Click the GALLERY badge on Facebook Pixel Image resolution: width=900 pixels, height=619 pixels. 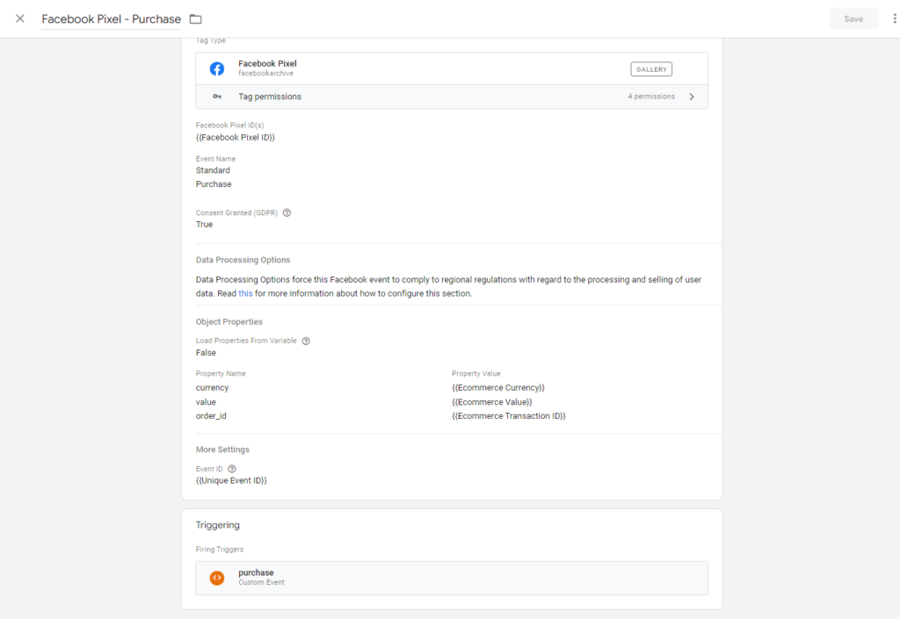tap(651, 69)
